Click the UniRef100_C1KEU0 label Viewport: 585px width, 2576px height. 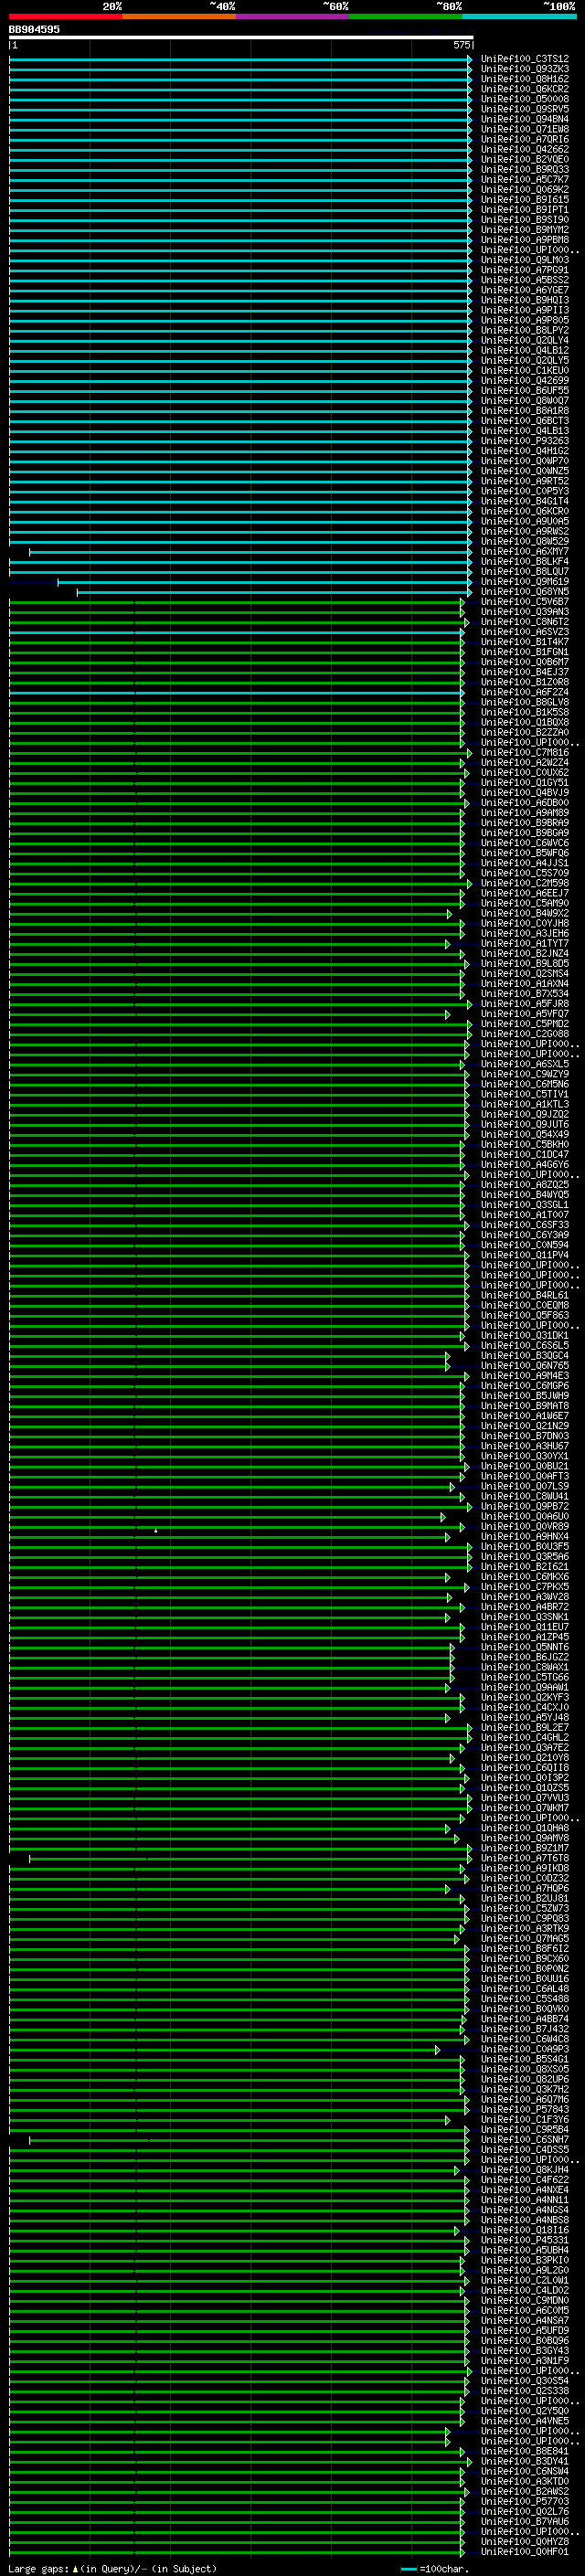click(x=524, y=370)
